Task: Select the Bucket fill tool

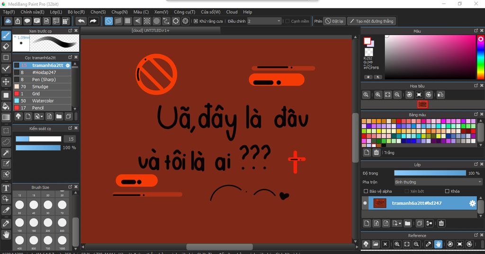Action: click(6, 106)
